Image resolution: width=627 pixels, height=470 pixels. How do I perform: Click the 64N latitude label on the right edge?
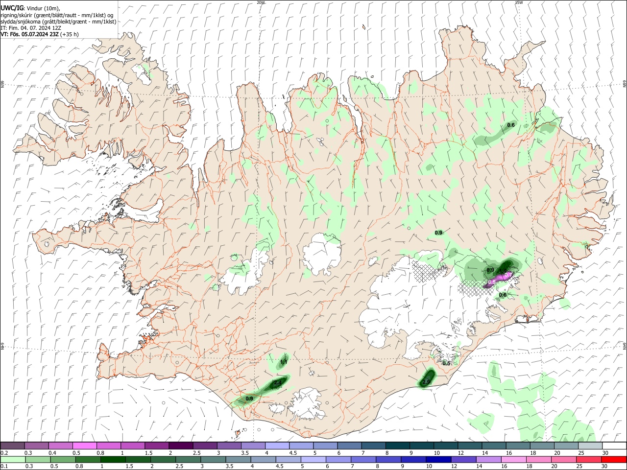click(625, 346)
